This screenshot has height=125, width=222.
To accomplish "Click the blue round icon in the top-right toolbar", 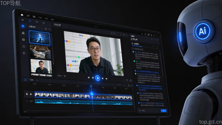I will 151,35.
